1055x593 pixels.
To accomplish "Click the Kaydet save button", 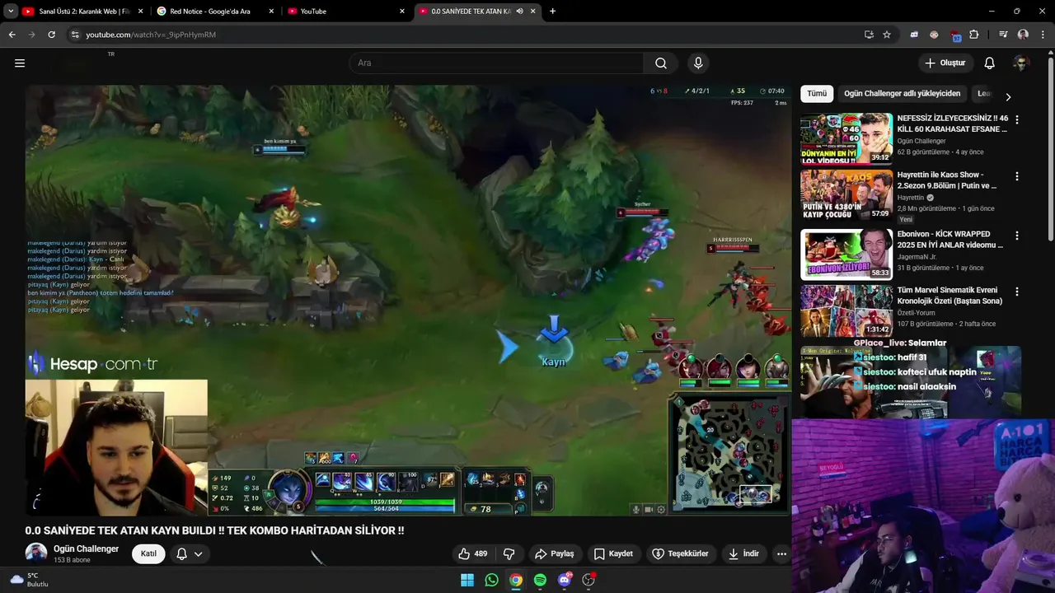I will click(613, 553).
